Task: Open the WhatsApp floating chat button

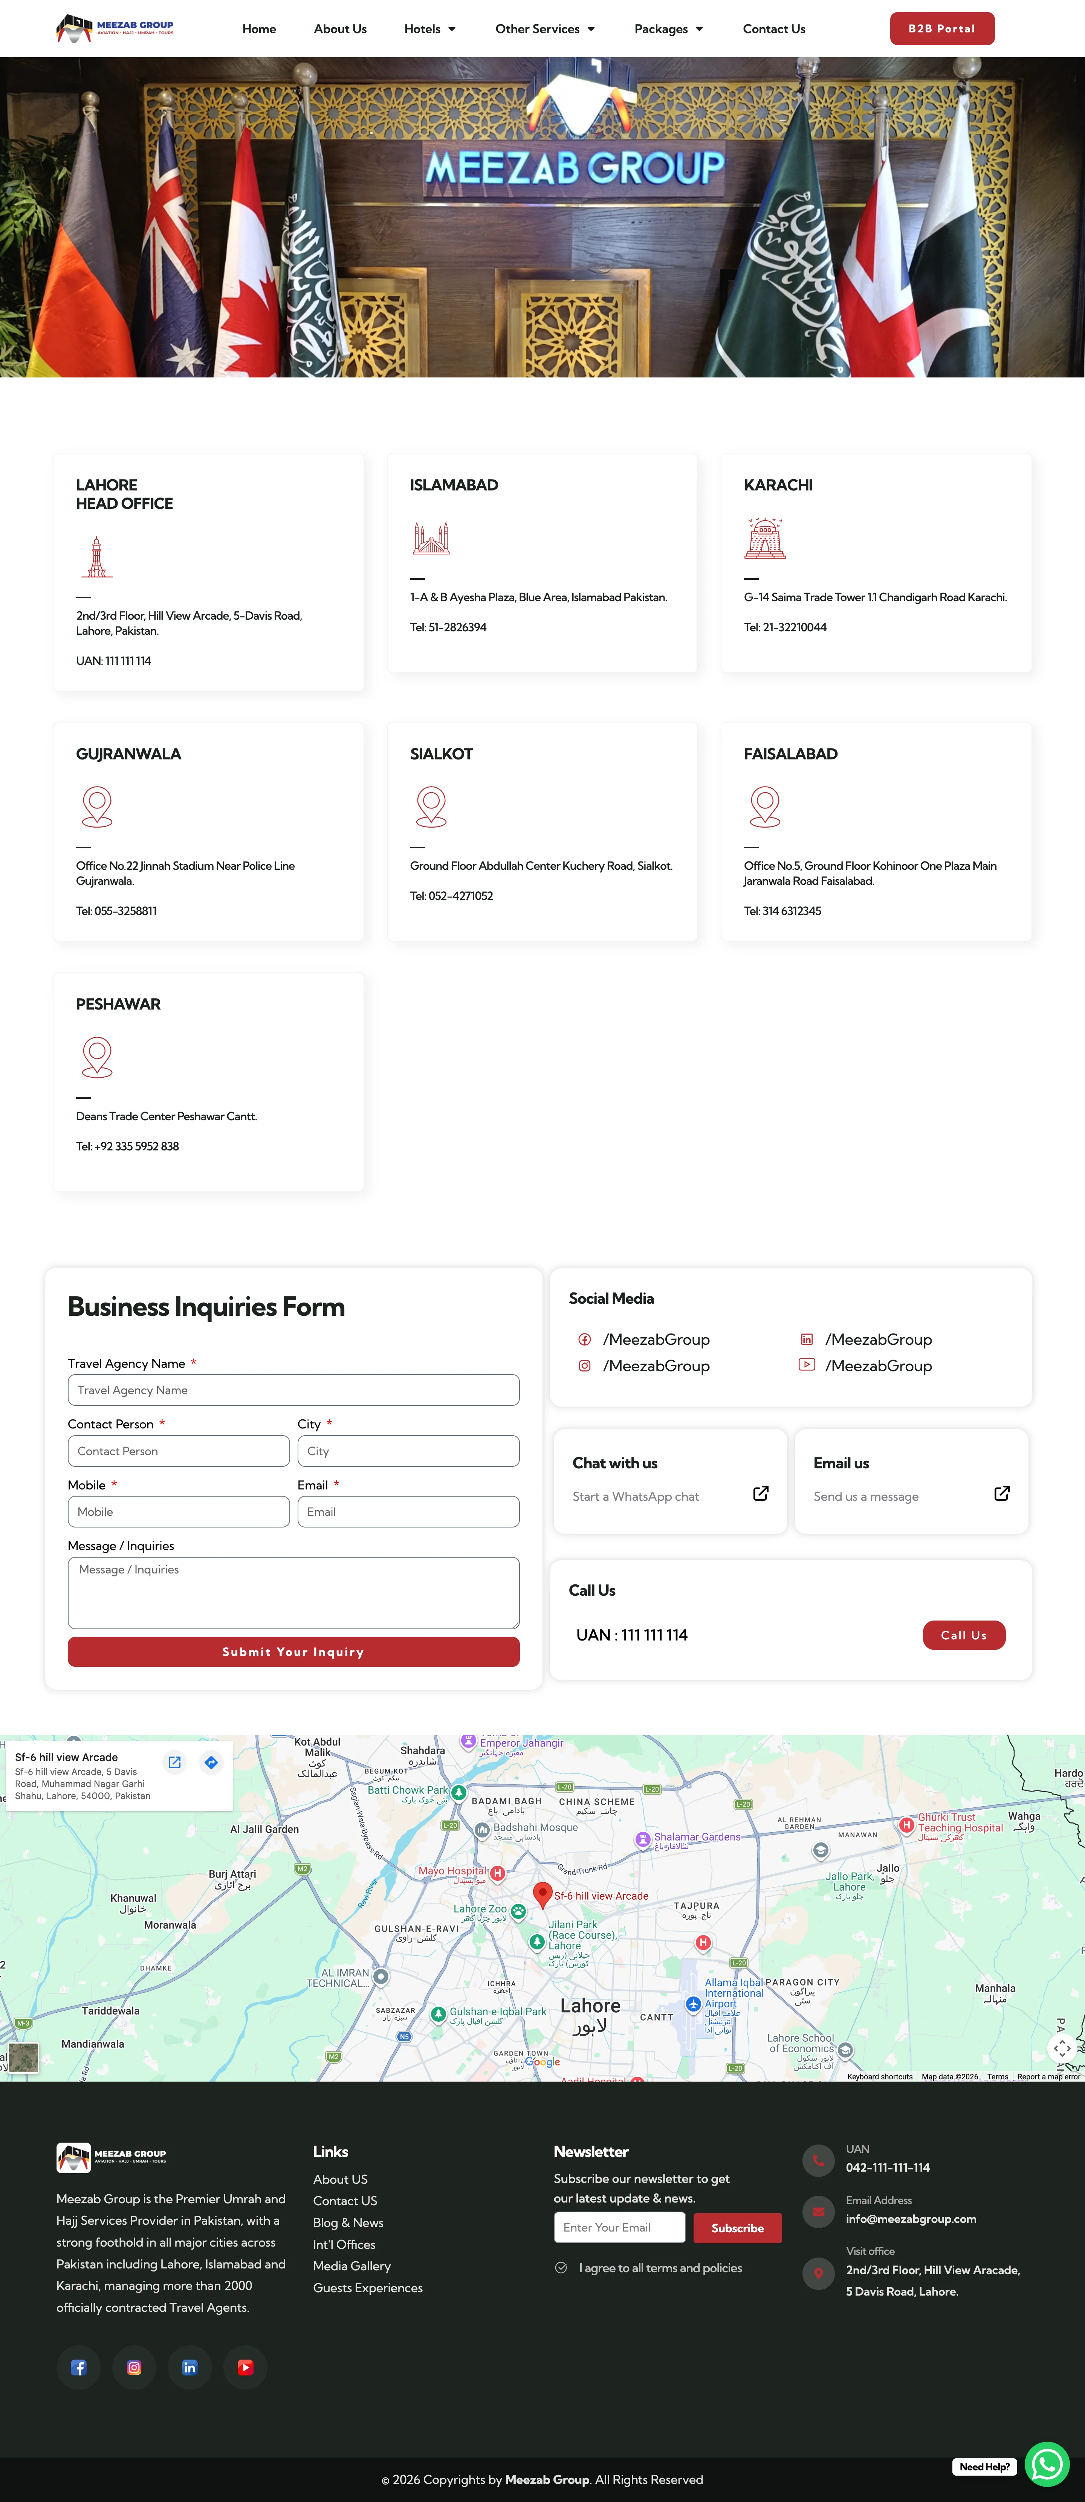Action: click(x=1047, y=2463)
